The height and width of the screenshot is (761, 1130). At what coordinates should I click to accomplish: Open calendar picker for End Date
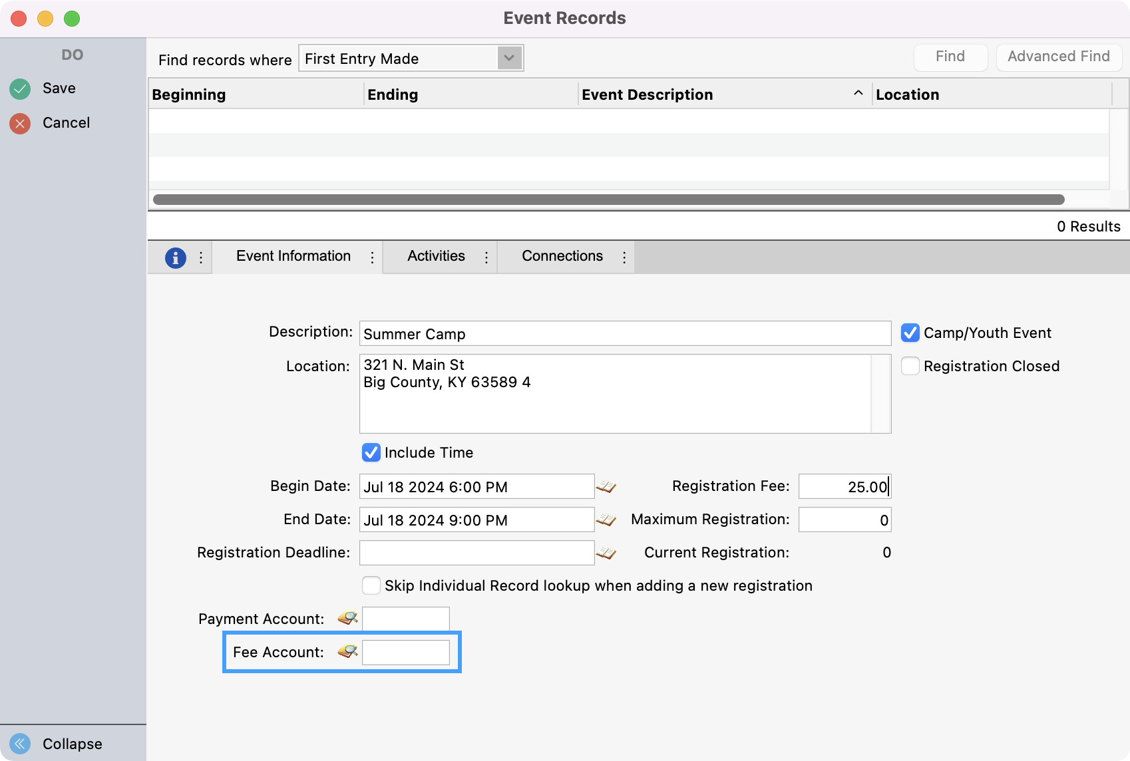(x=606, y=520)
